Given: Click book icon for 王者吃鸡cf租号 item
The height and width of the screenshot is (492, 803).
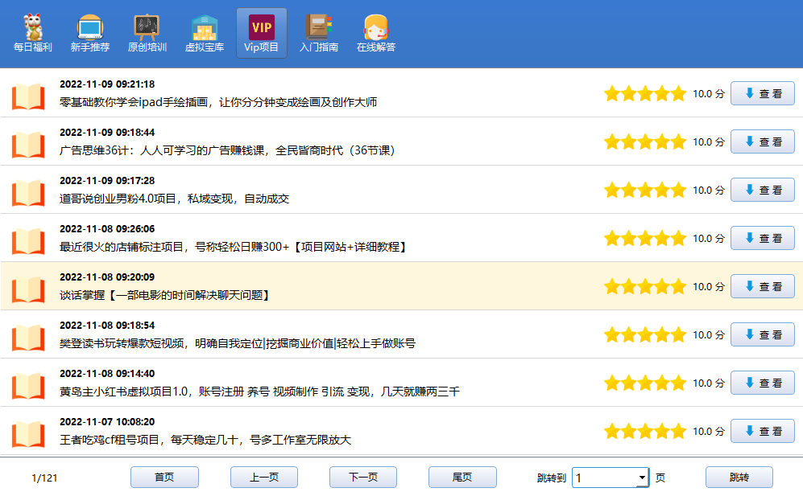Looking at the screenshot, I should pyautogui.click(x=28, y=434).
